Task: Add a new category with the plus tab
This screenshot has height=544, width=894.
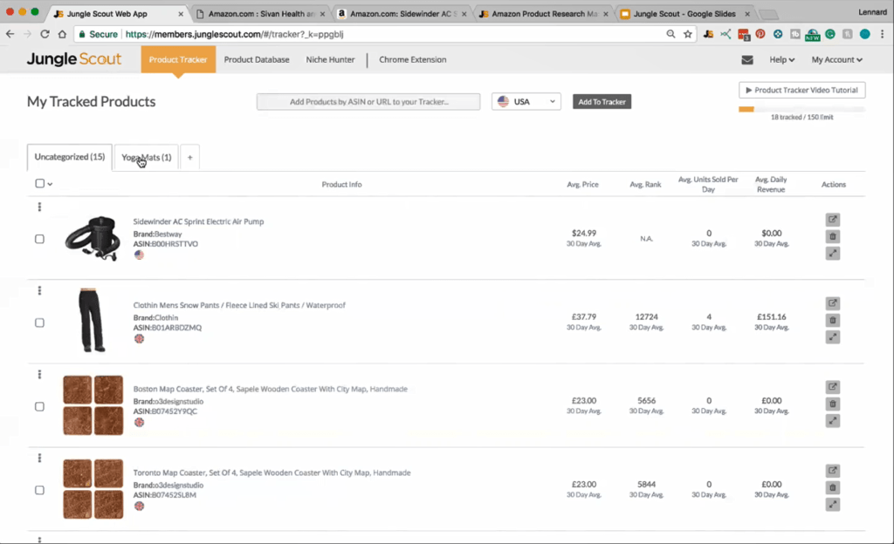Action: (x=189, y=158)
